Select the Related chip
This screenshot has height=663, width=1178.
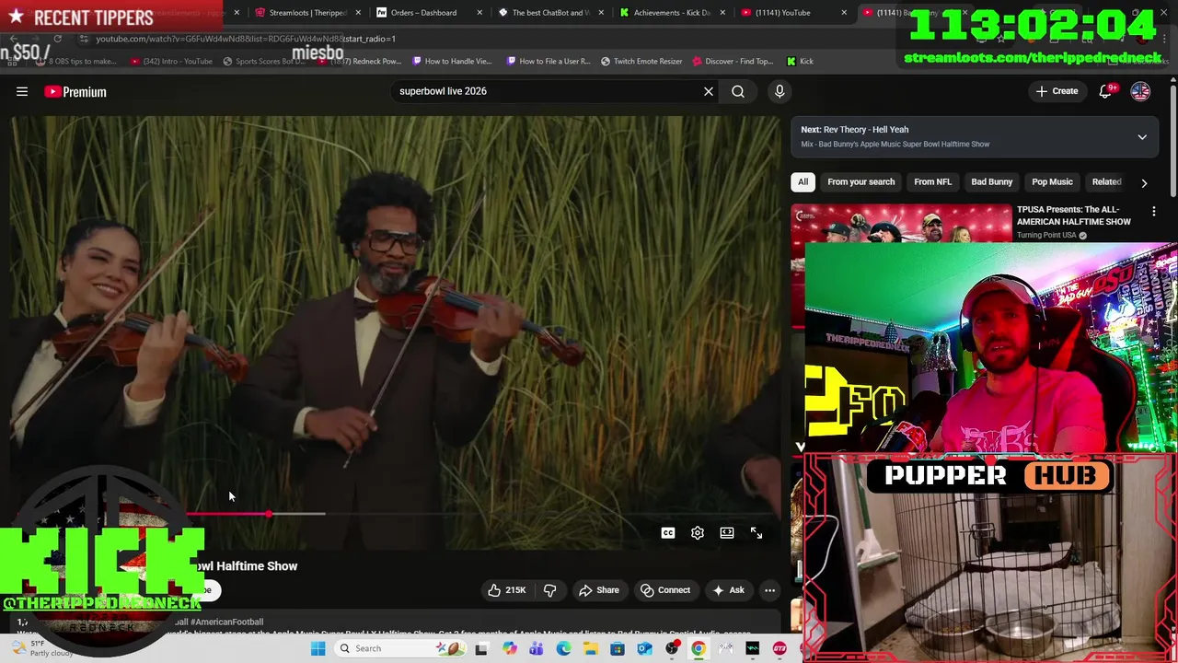coord(1106,182)
